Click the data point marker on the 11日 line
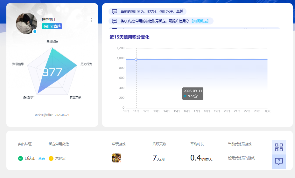 (136, 59)
